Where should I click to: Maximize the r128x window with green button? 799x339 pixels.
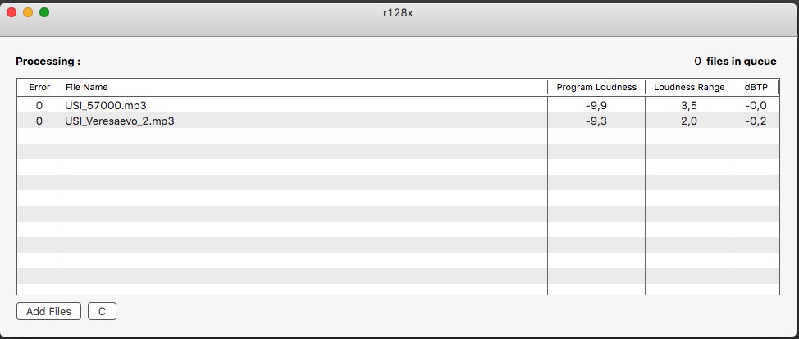coord(44,12)
